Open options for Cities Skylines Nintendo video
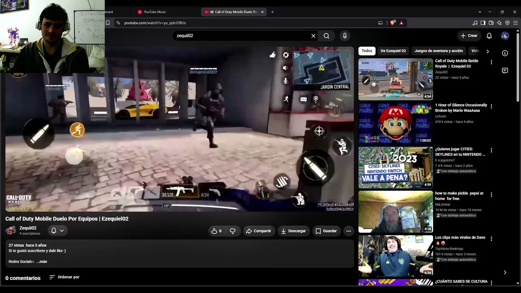The width and height of the screenshot is (521, 293). [x=491, y=151]
